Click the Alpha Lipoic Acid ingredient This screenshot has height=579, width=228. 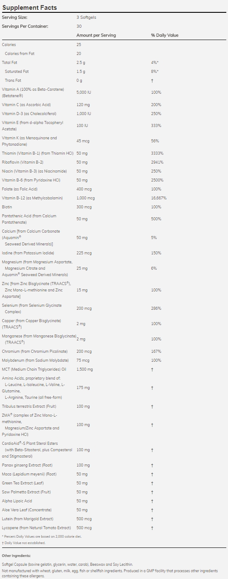click(16, 501)
